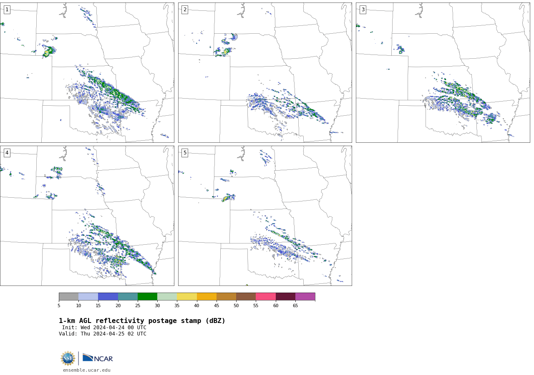
Task: Click the NCAR logo
Action: 98,358
